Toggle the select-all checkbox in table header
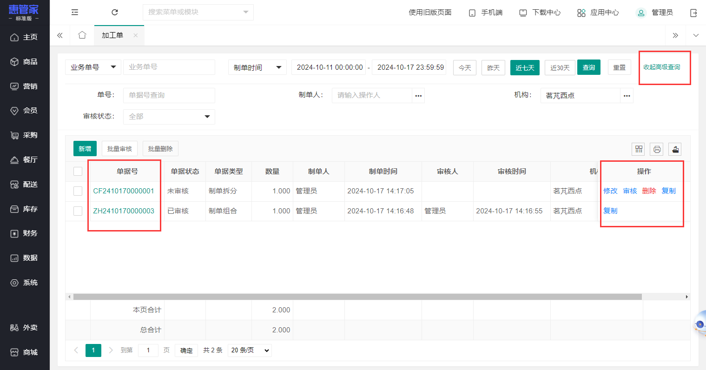This screenshot has height=370, width=706. point(78,172)
